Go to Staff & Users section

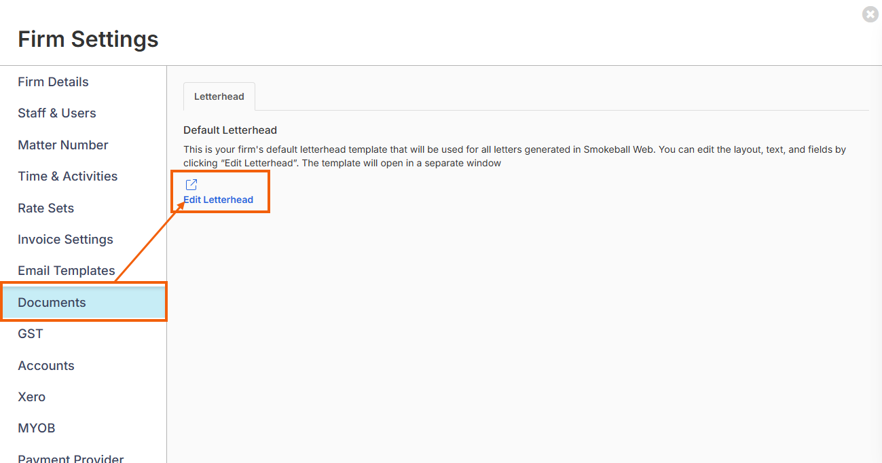[57, 113]
